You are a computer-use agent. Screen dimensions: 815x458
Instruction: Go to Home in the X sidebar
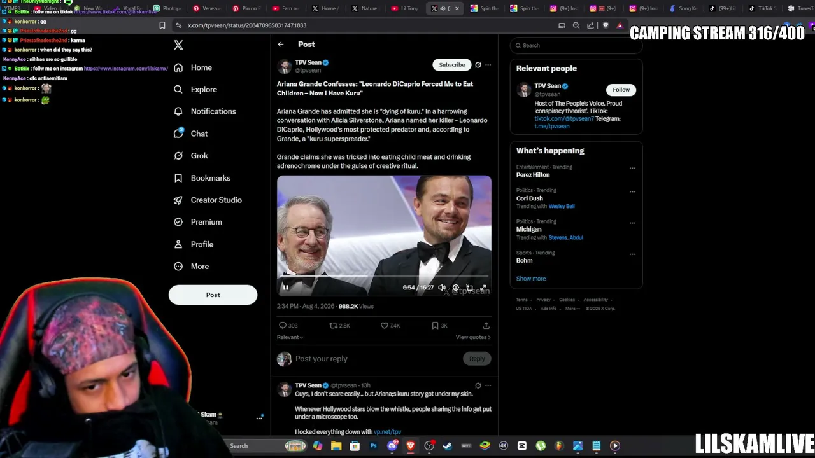click(193, 67)
